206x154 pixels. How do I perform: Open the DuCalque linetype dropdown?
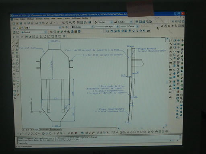(x=117, y=26)
